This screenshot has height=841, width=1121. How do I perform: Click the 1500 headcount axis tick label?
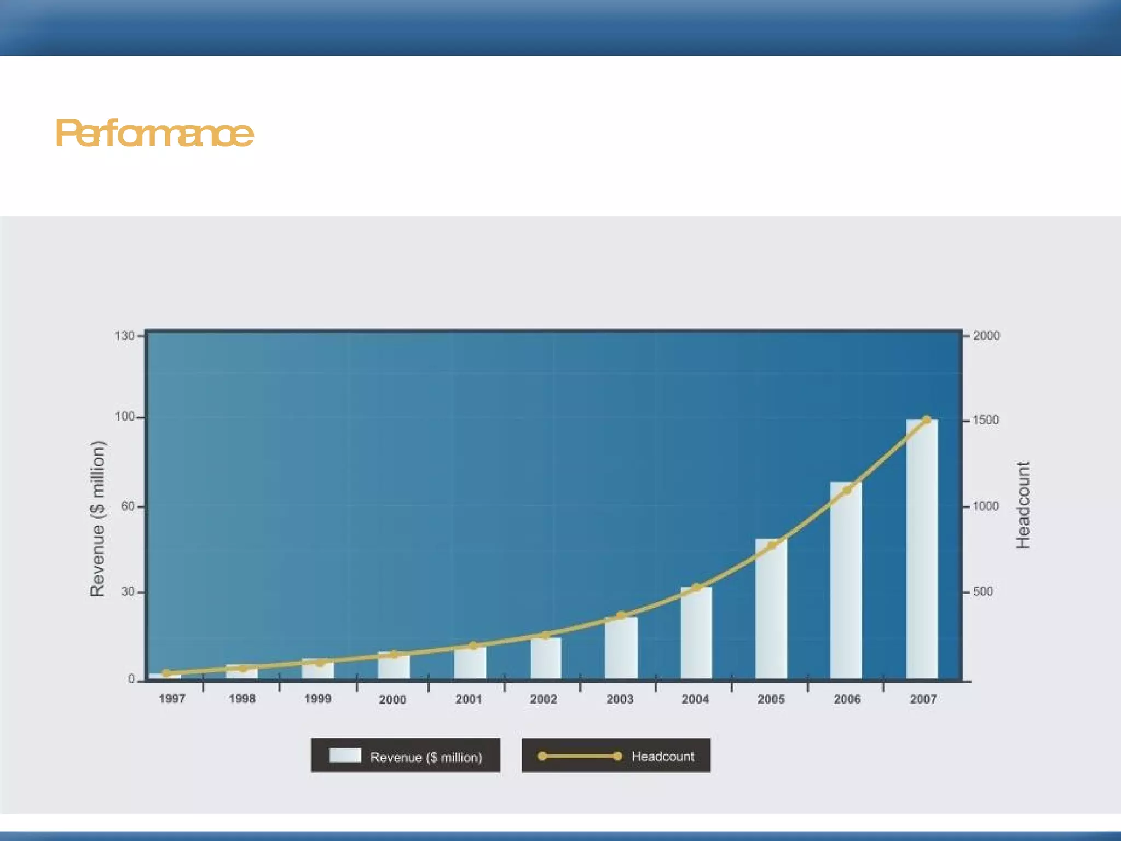[985, 420]
